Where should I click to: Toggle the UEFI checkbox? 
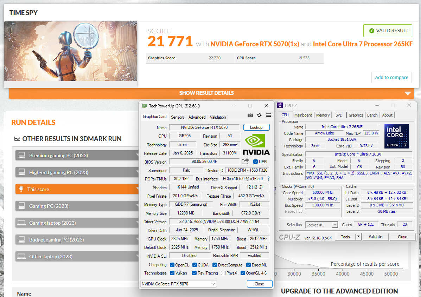256,162
